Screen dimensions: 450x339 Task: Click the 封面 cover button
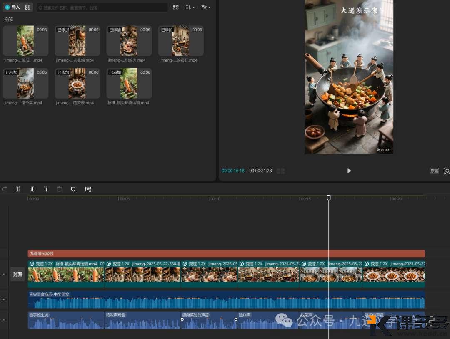pyautogui.click(x=17, y=275)
